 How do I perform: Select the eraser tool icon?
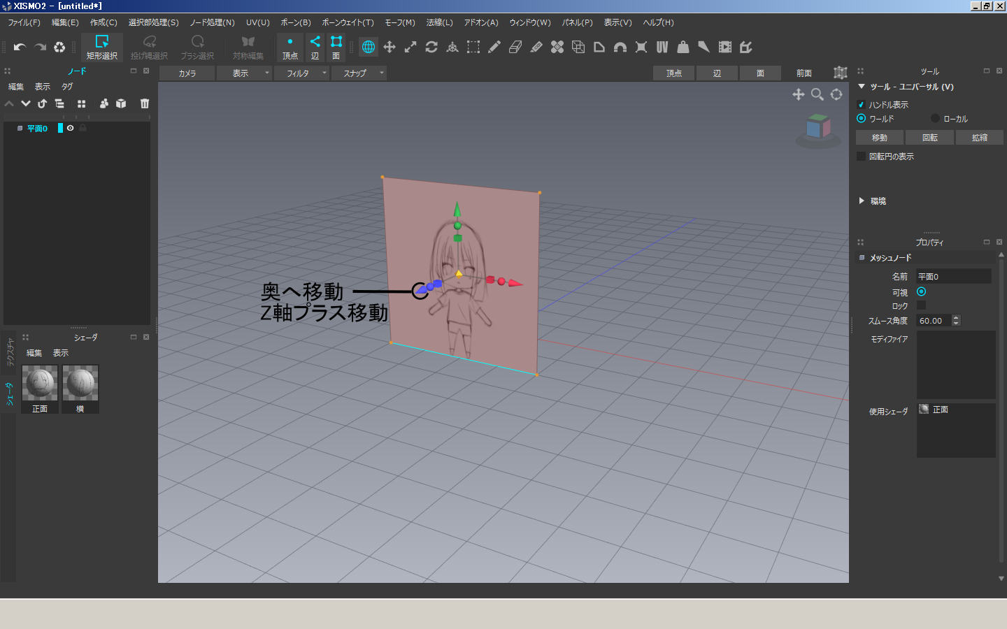pos(515,47)
